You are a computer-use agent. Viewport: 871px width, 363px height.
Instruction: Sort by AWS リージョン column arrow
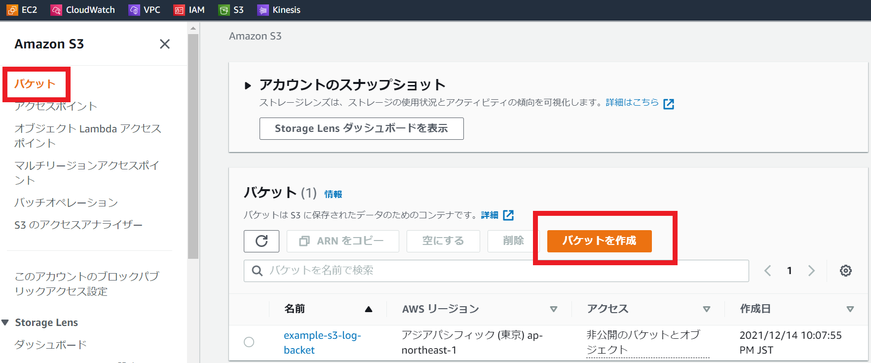(x=554, y=309)
